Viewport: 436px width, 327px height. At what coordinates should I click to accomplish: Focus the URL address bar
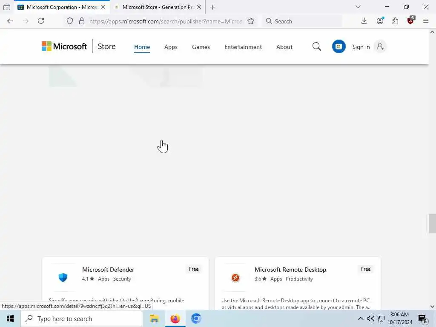[x=166, y=21]
